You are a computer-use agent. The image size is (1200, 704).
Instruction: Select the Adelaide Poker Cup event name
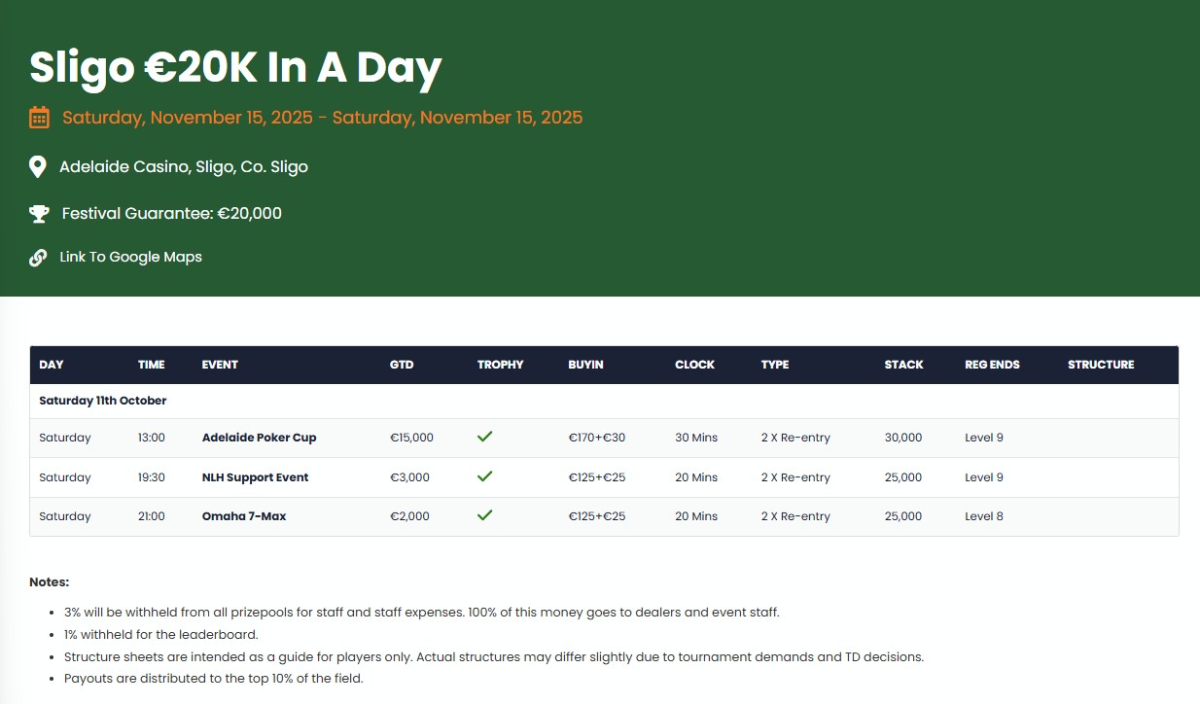tap(259, 438)
